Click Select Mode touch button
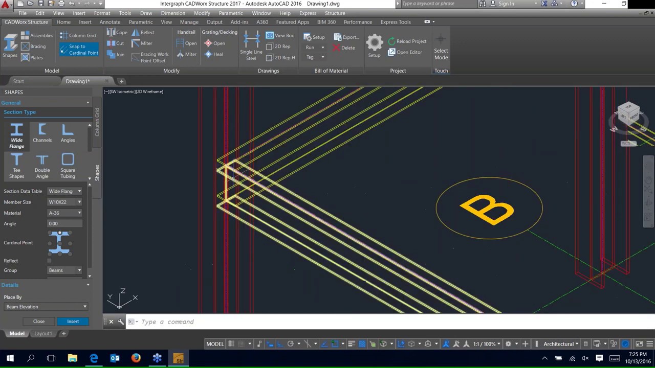655x368 pixels. [x=441, y=47]
